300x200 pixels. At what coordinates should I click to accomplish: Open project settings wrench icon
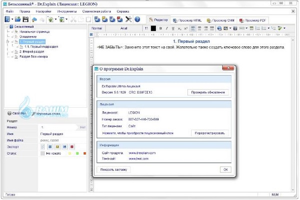pos(128,19)
